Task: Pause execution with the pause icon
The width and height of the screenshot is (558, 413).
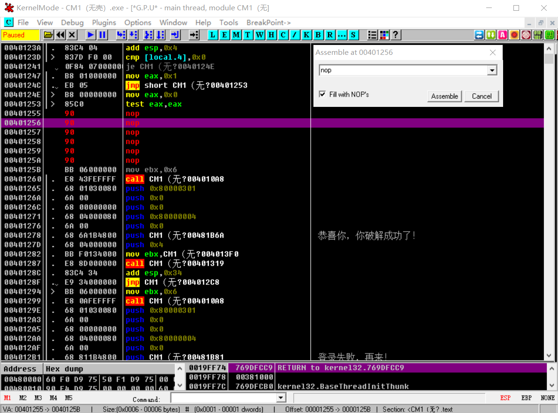Action: point(102,35)
